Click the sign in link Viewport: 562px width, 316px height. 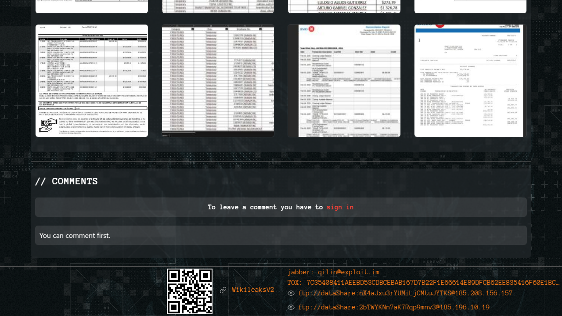[x=340, y=207]
